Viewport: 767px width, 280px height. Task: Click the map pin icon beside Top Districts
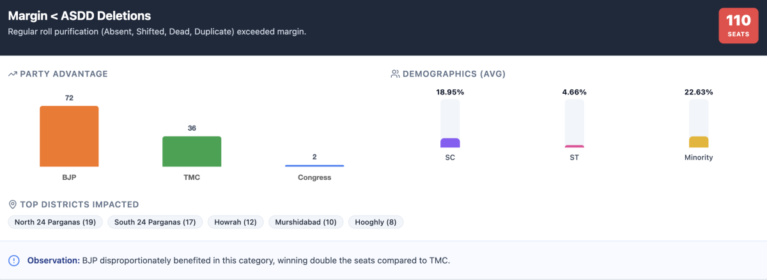(x=12, y=205)
